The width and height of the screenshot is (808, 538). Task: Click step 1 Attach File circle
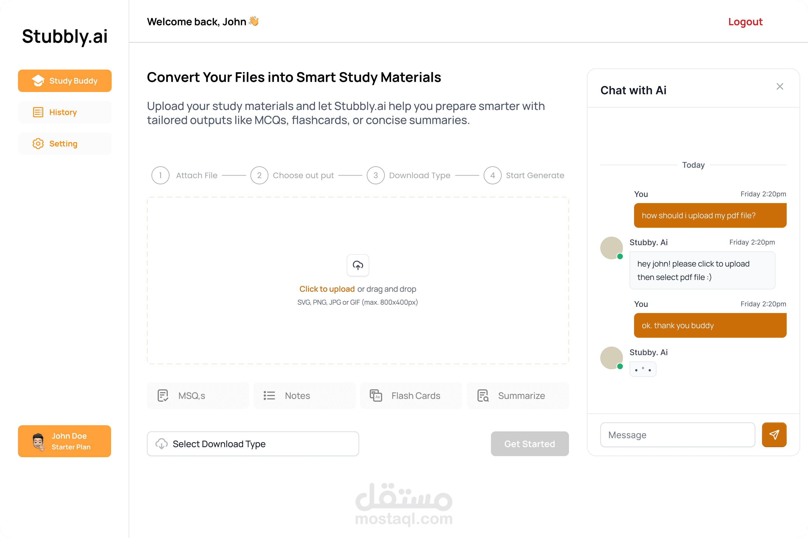tap(160, 175)
